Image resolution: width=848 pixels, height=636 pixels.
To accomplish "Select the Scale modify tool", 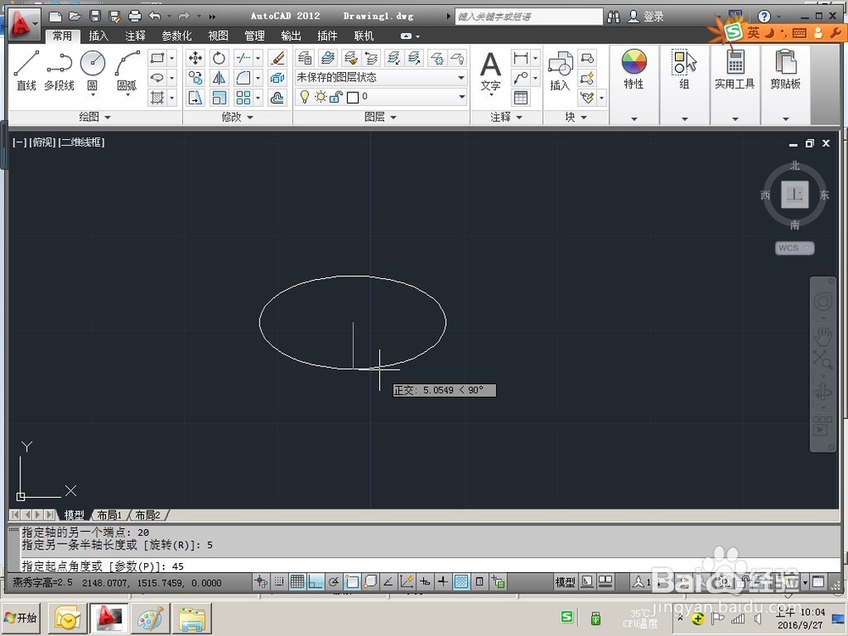I will pos(219,98).
